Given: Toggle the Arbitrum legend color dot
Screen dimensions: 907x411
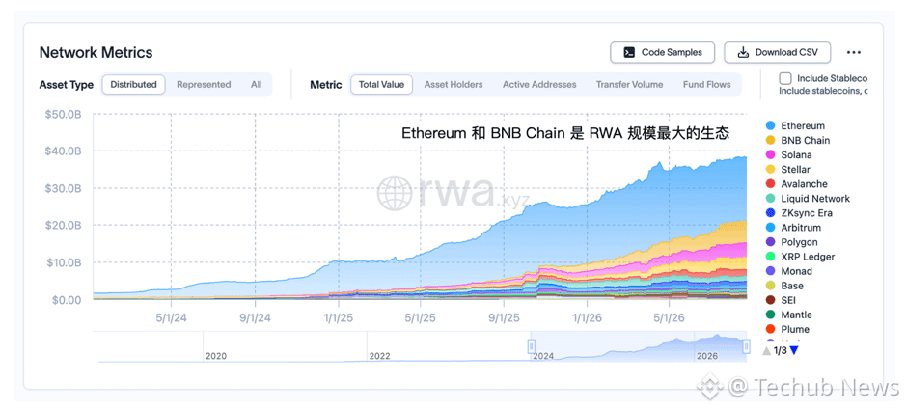Looking at the screenshot, I should 770,228.
